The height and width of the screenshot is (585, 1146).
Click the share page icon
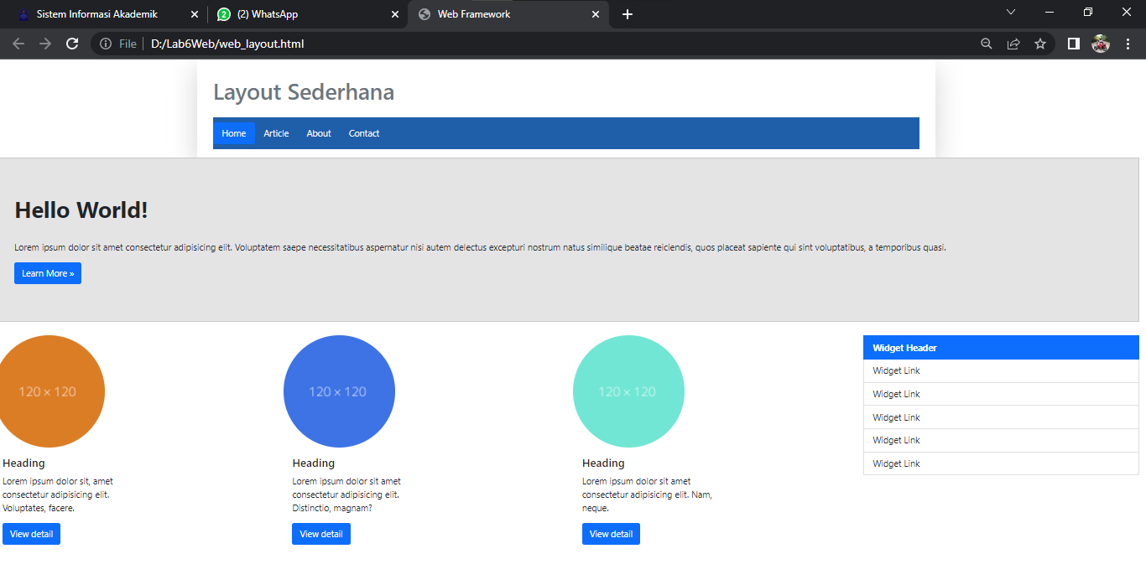(x=1013, y=44)
